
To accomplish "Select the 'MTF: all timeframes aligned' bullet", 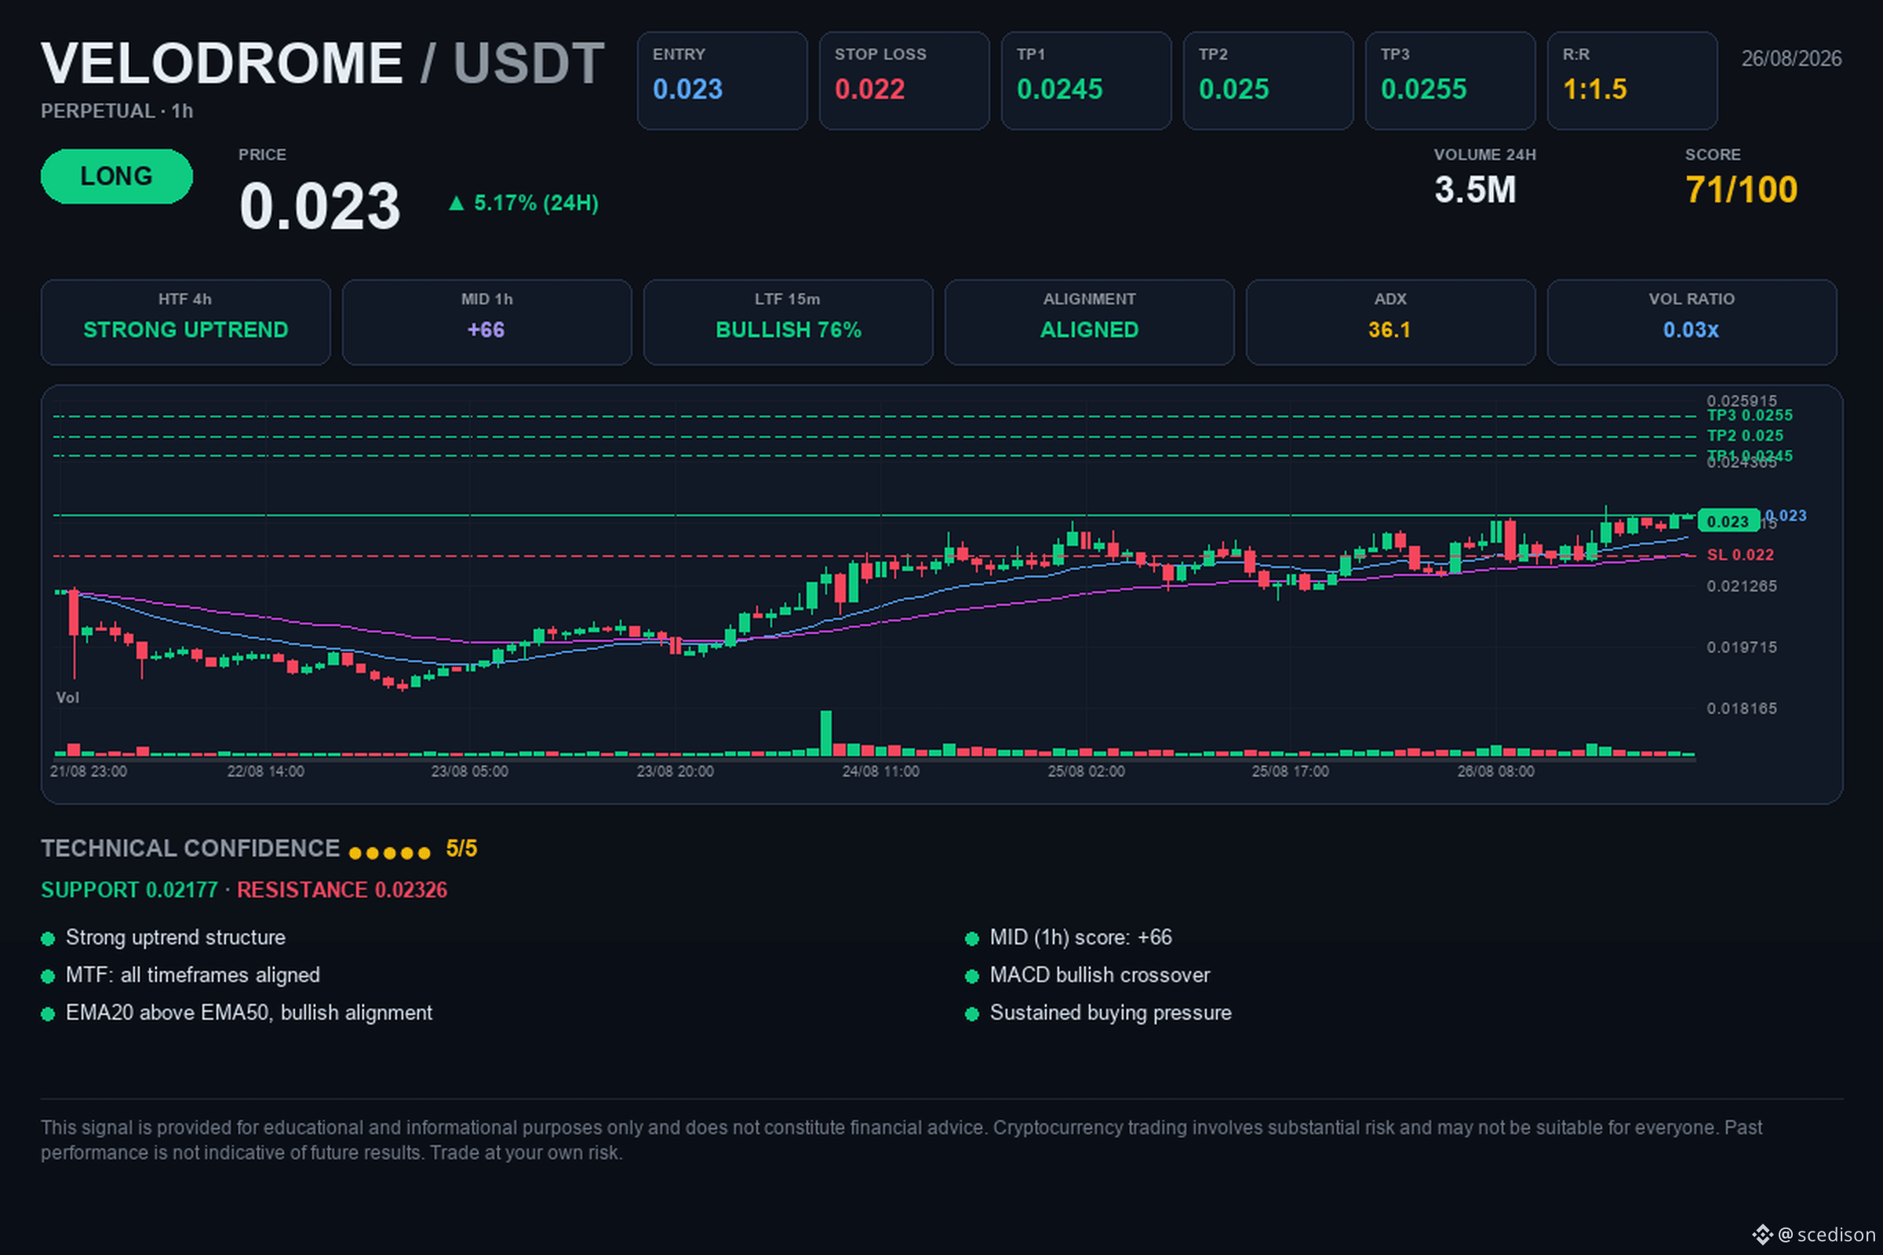I will point(181,975).
